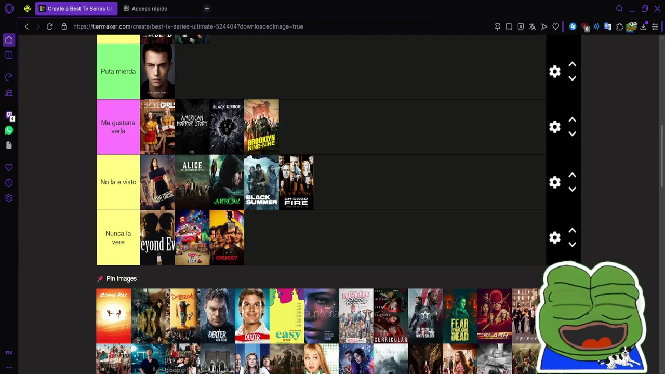Switch to the Acceso rápido tab
The width and height of the screenshot is (665, 374).
pos(145,9)
